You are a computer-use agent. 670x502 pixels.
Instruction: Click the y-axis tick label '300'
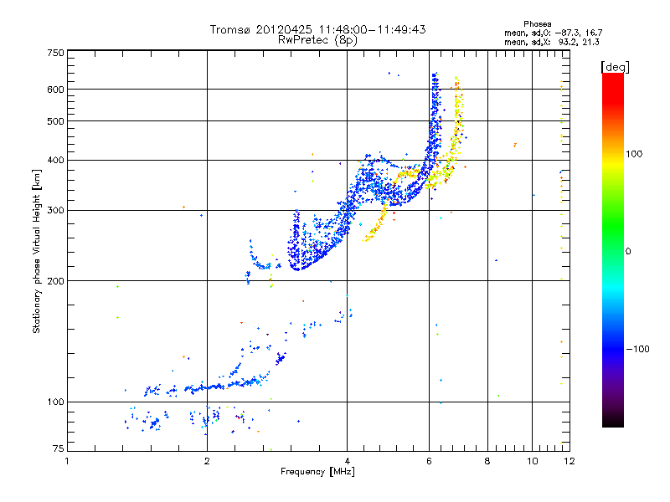click(56, 211)
